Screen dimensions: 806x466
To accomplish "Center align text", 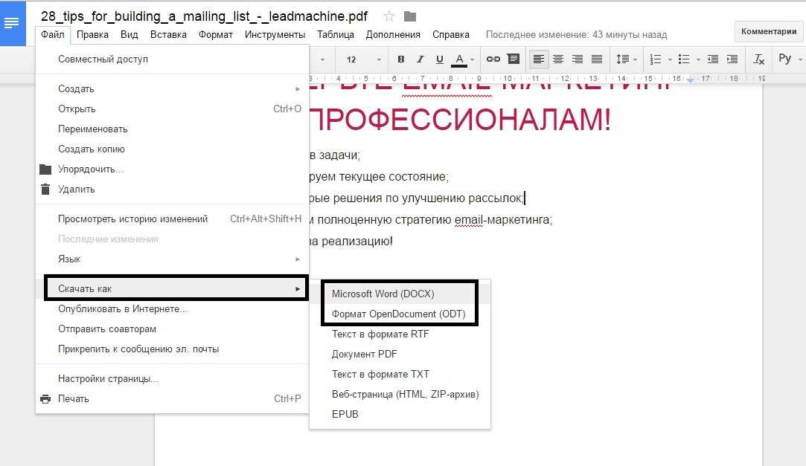I will point(557,59).
